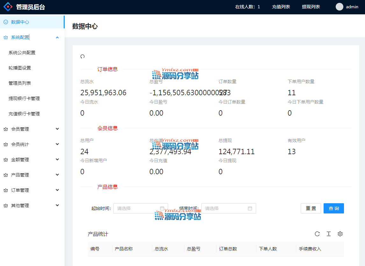365x266 pixels.
Task: Click the refresh icon above 订单信息
Action: click(82, 56)
